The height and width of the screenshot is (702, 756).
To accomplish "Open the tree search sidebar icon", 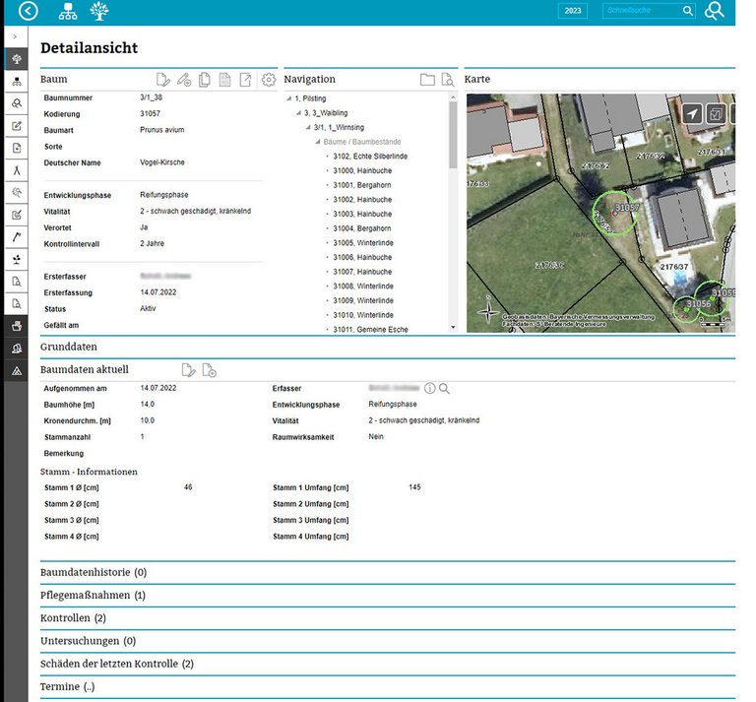I will (17, 103).
